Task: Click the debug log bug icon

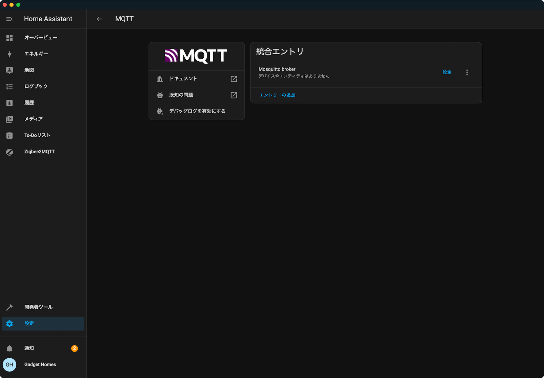Action: pyautogui.click(x=160, y=111)
